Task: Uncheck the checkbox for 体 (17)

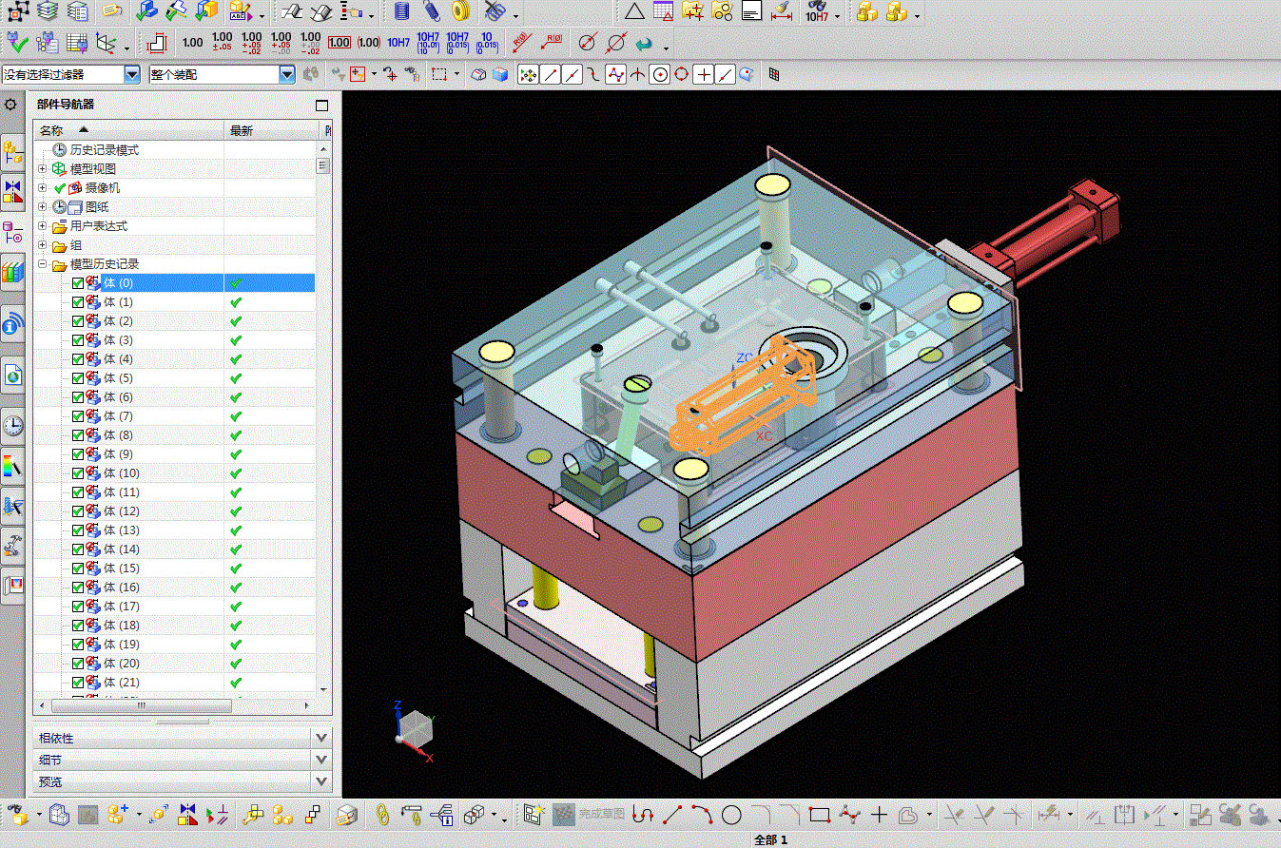Action: click(x=78, y=607)
